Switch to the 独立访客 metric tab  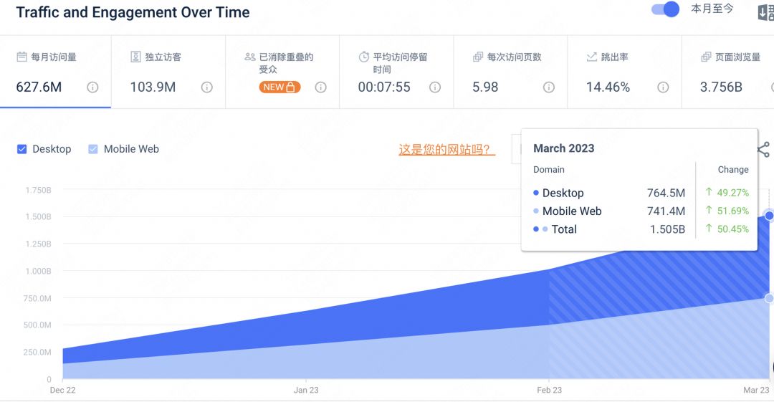point(162,57)
